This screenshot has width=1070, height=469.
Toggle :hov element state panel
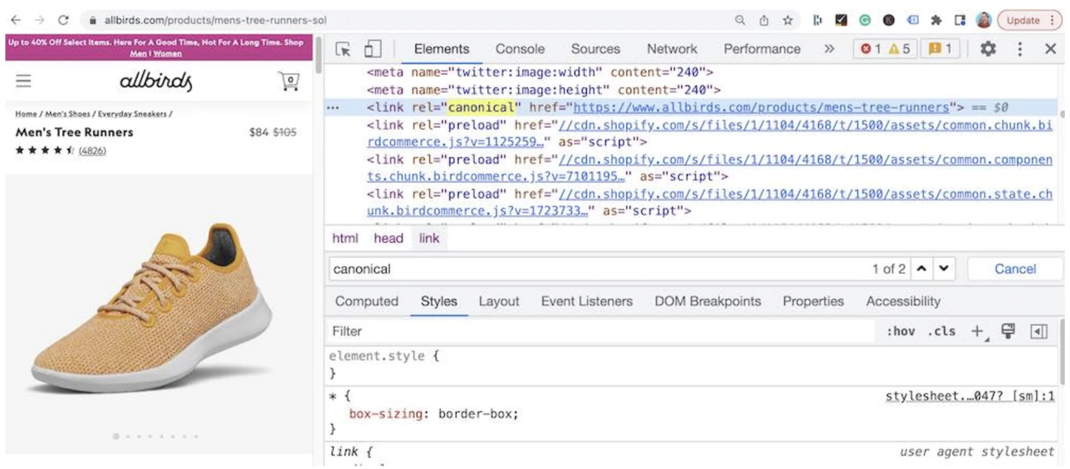tap(901, 331)
